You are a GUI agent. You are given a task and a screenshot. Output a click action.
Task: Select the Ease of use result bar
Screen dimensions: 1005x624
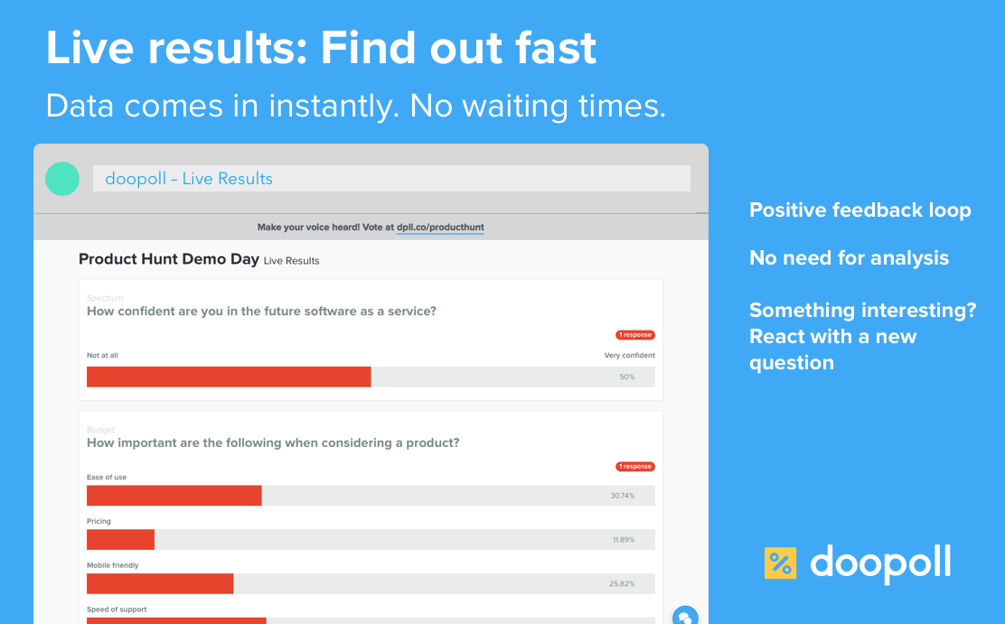tap(174, 496)
